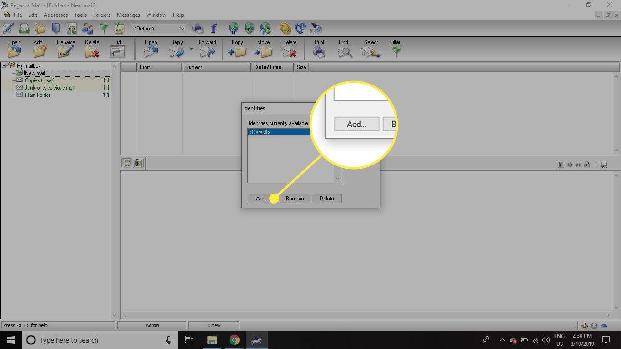This screenshot has width=621, height=349.
Task: Send queued mail with the globe up-arrow icon
Action: pos(234,28)
